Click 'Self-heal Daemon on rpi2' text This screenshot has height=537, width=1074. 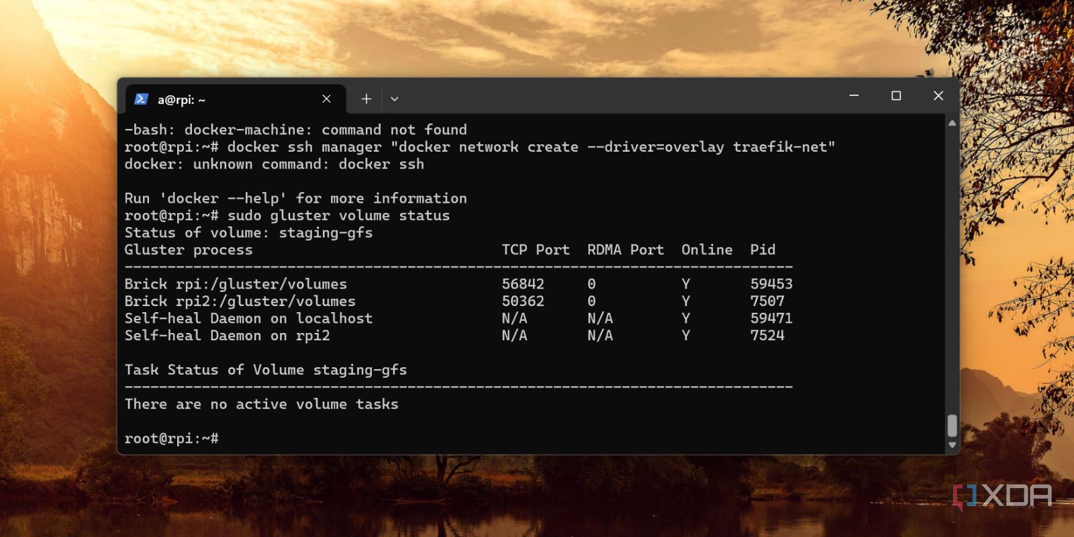pyautogui.click(x=228, y=336)
